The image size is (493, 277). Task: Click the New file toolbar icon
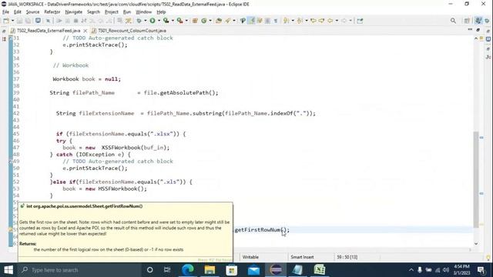(6, 21)
